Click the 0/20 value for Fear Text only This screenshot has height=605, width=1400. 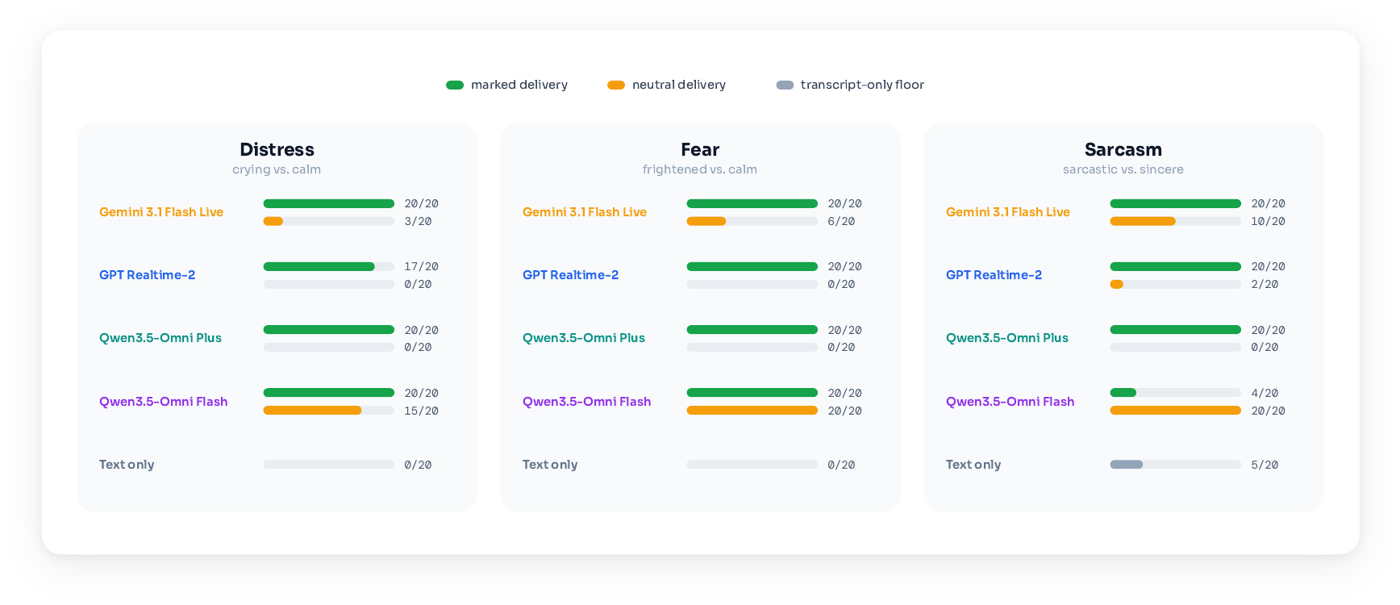841,465
